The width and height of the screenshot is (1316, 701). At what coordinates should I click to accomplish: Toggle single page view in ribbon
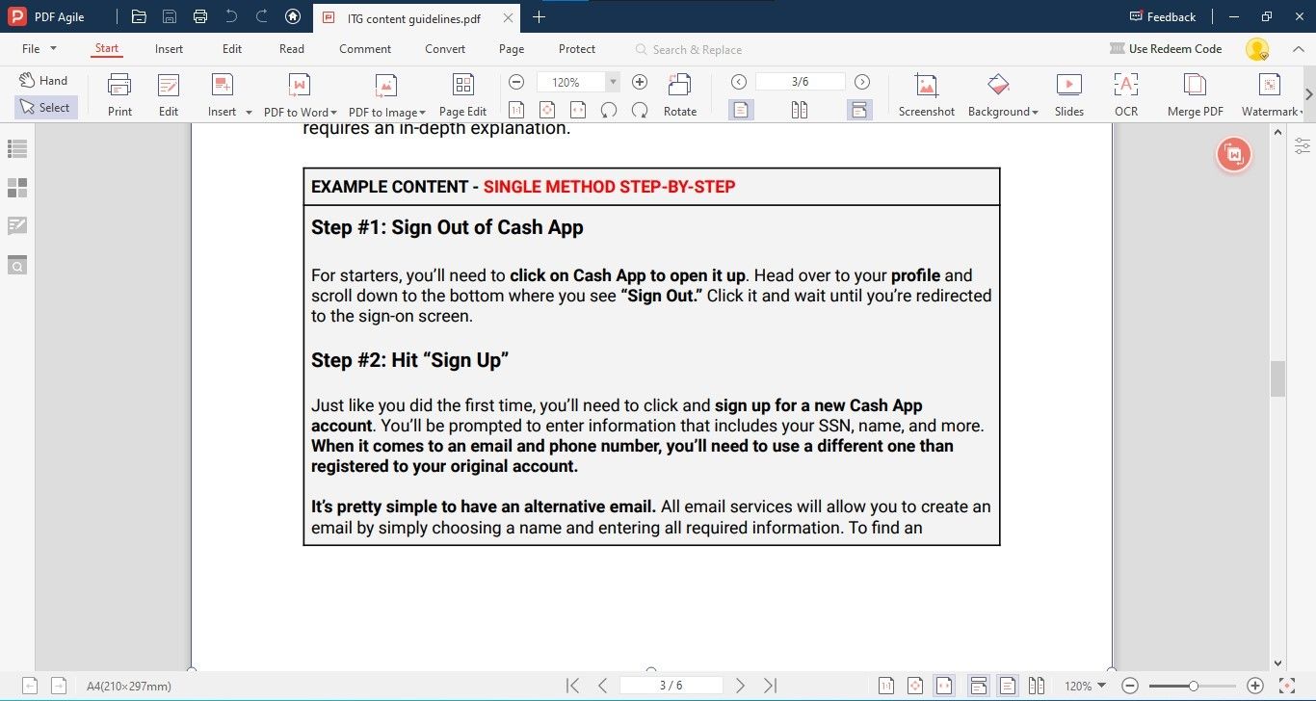point(740,110)
